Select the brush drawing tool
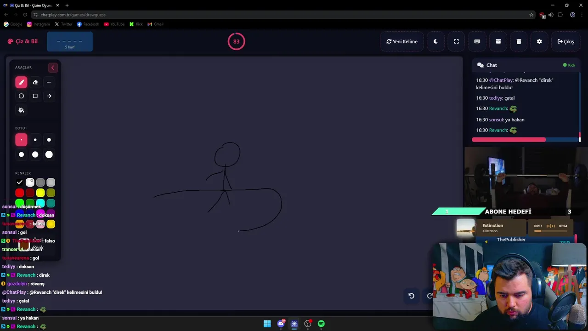The height and width of the screenshot is (331, 588). click(x=21, y=82)
